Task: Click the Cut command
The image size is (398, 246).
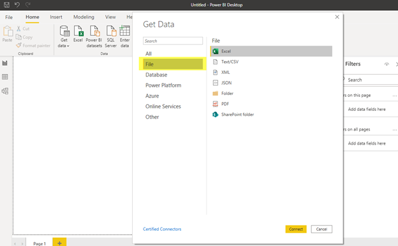Action: [x=23, y=29]
